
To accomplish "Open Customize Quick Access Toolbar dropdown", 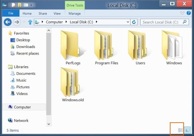I will coord(31,5).
